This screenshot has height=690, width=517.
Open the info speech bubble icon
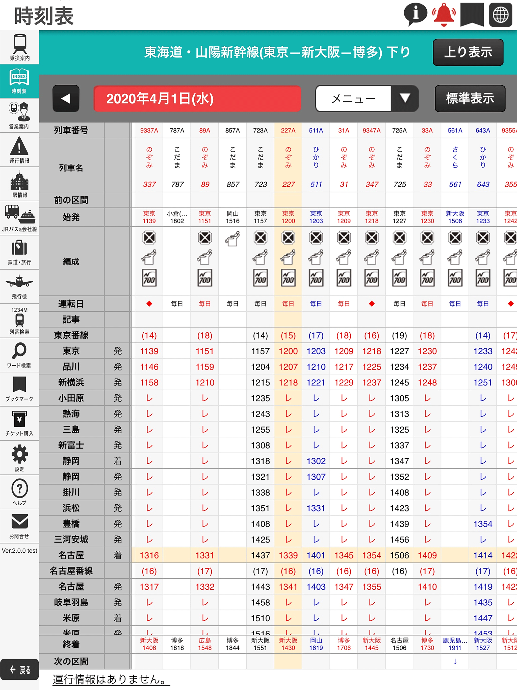click(x=415, y=14)
